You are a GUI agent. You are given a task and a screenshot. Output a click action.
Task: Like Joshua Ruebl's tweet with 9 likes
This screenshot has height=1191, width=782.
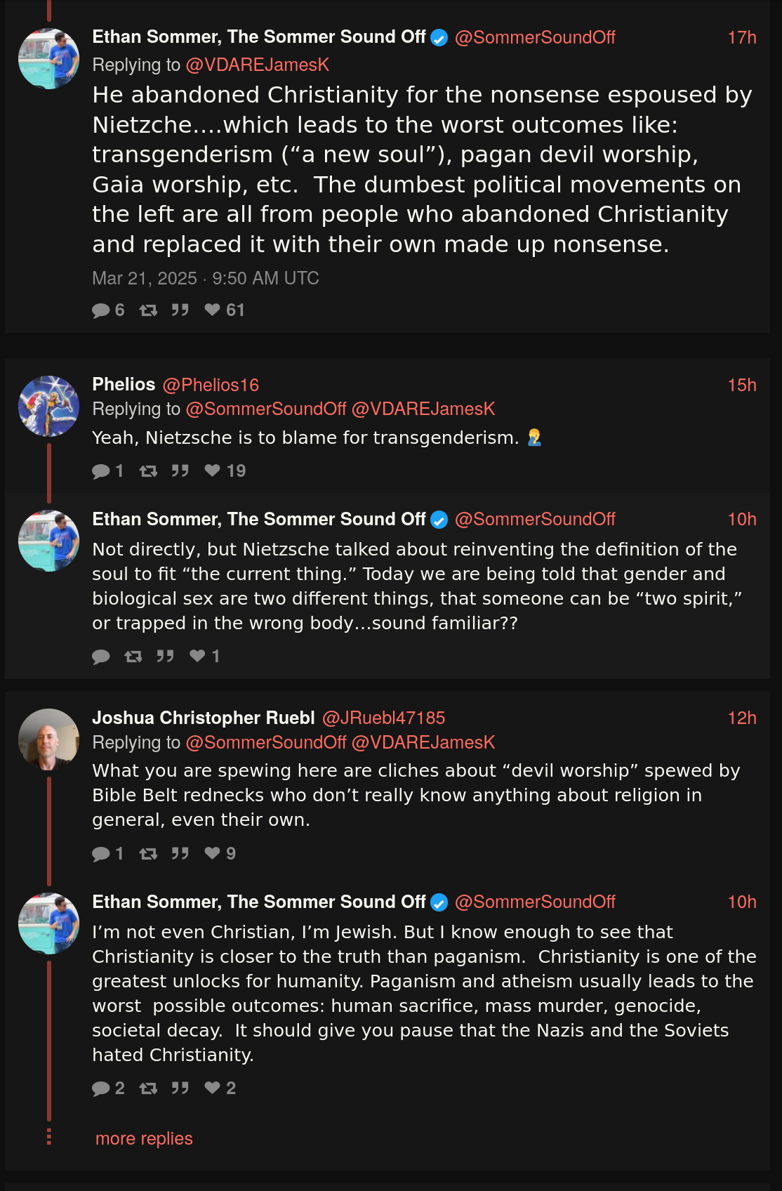(212, 853)
